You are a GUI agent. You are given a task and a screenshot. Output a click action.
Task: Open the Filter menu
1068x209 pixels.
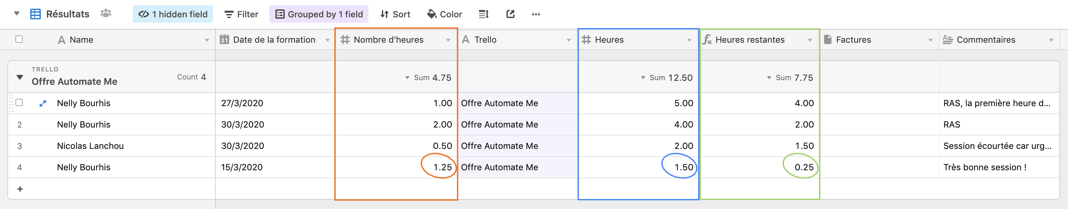(241, 14)
